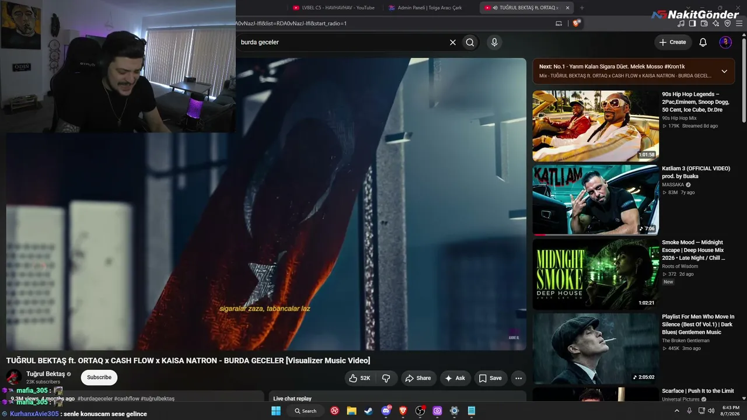The image size is (747, 420).
Task: Open Steam from the taskbar
Action: click(x=368, y=411)
